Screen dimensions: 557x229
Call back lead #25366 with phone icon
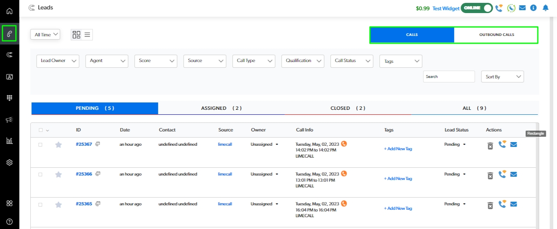point(502,174)
